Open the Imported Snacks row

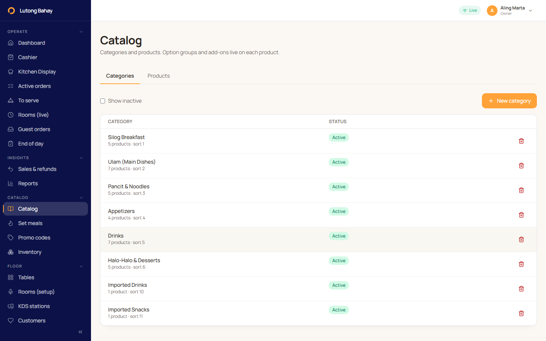pyautogui.click(x=318, y=313)
